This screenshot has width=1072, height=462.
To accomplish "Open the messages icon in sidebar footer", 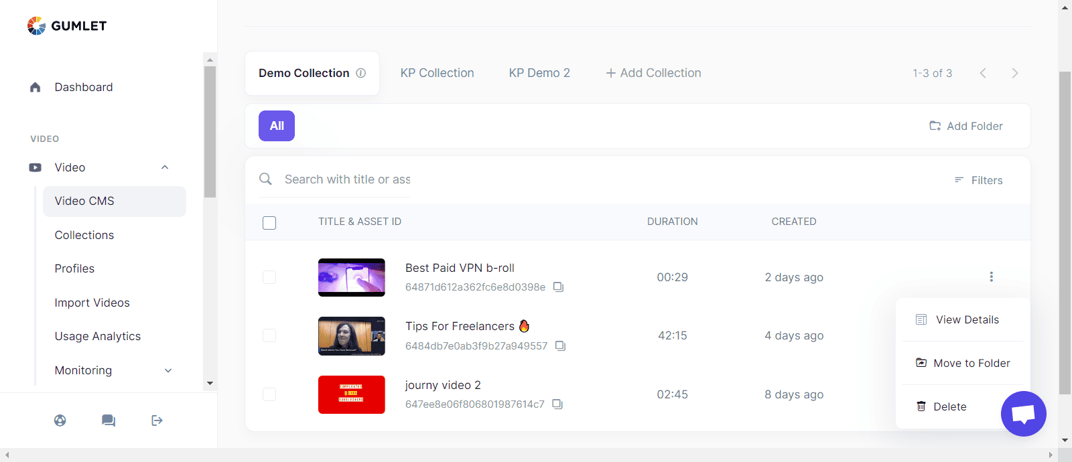I will 109,420.
